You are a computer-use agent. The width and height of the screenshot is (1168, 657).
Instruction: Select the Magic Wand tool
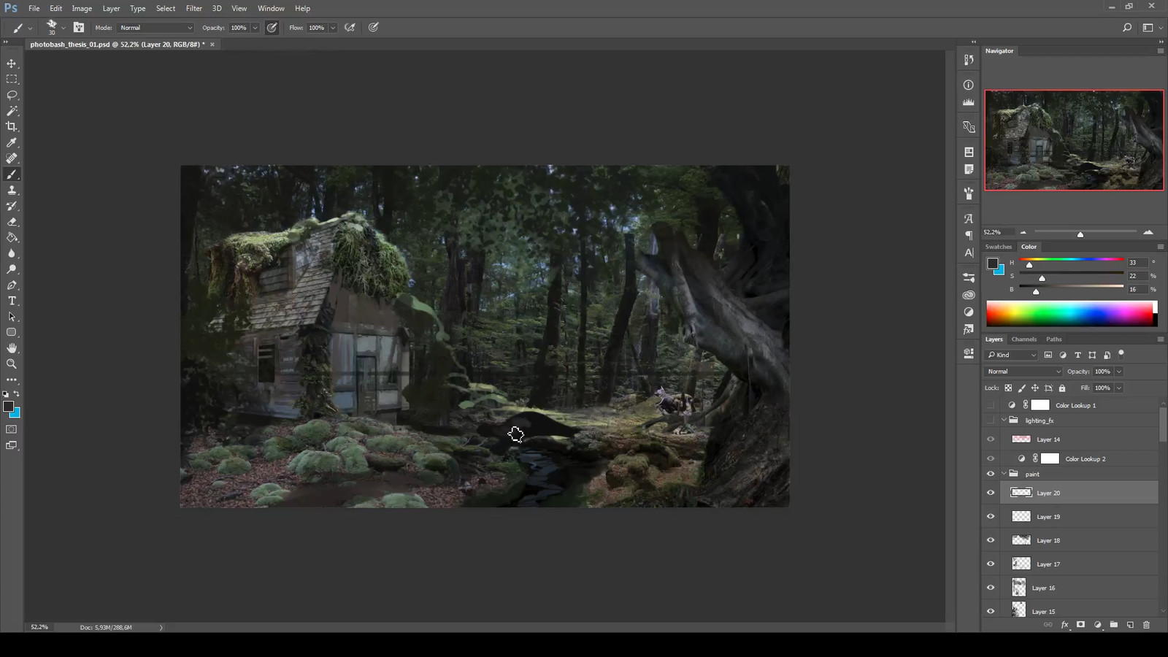tap(12, 111)
